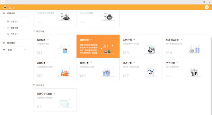Open the 实例分割 model card

(x=141, y=46)
